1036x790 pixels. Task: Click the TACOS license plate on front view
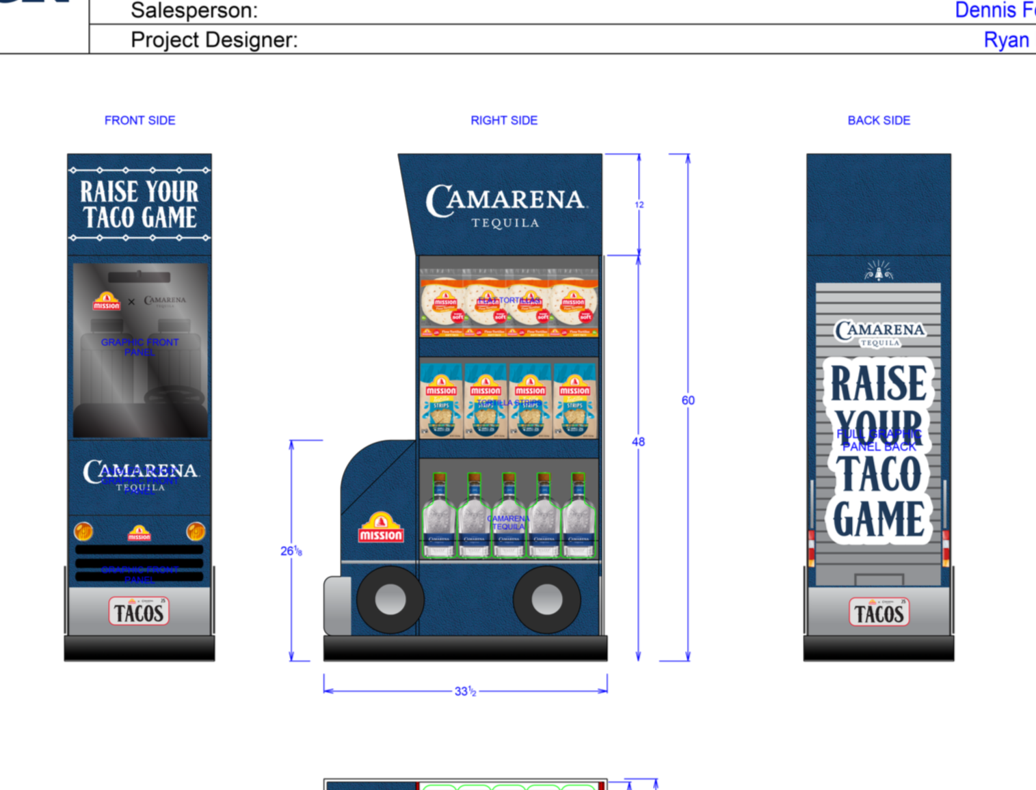click(139, 612)
